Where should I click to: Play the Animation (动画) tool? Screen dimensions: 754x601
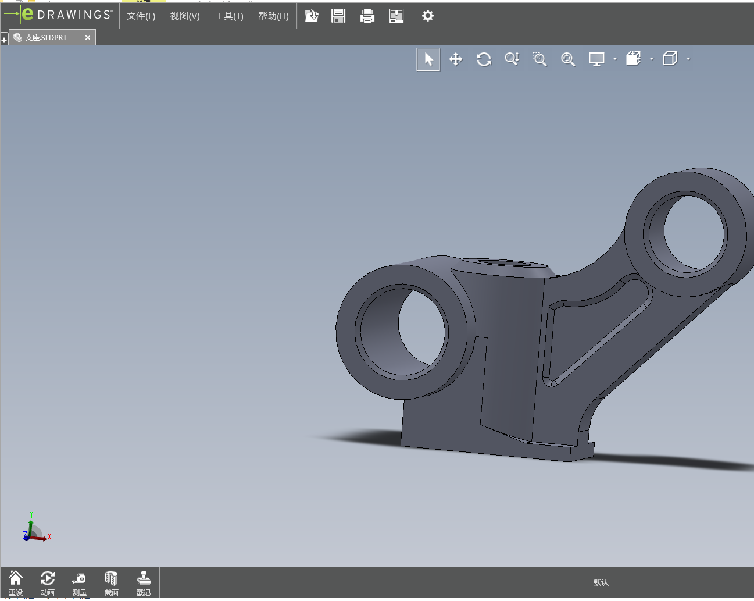[x=48, y=582]
